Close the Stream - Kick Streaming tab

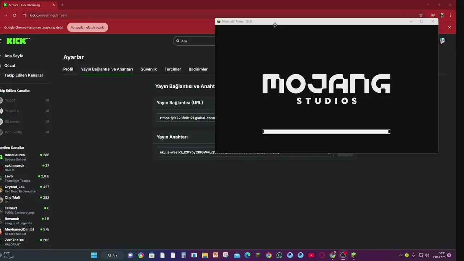(54, 5)
